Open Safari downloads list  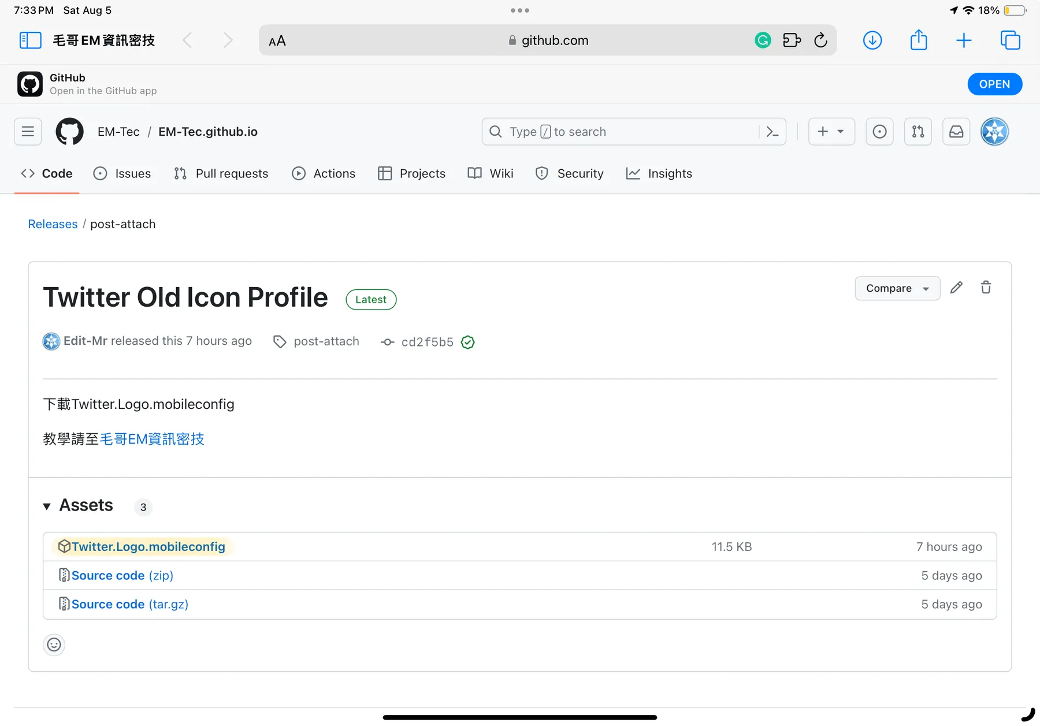[872, 40]
